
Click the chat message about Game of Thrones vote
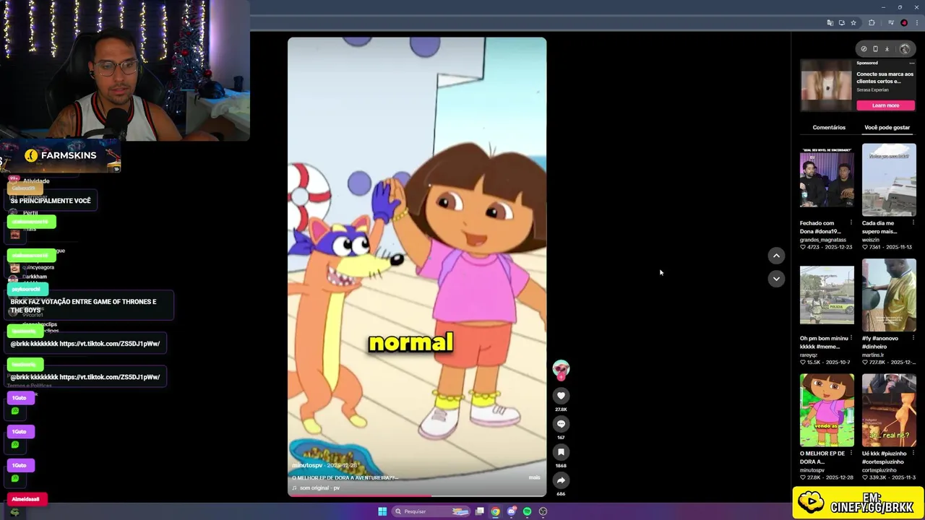tap(90, 305)
